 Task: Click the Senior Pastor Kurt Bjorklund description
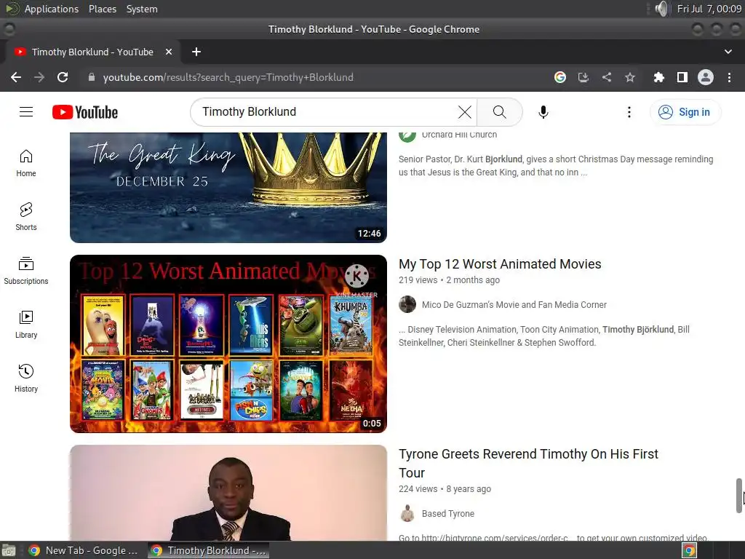[x=556, y=166]
